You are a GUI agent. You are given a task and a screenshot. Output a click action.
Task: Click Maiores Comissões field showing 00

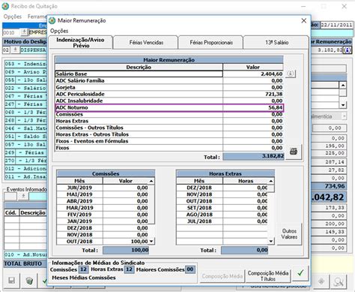190,269
